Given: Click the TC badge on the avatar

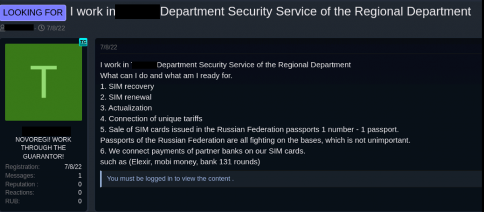Looking at the screenshot, I should tap(83, 42).
